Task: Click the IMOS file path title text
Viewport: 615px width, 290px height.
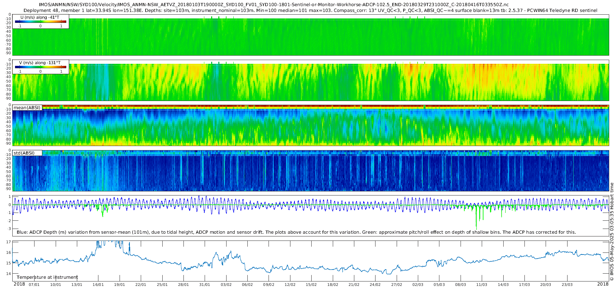Action: point(274,5)
